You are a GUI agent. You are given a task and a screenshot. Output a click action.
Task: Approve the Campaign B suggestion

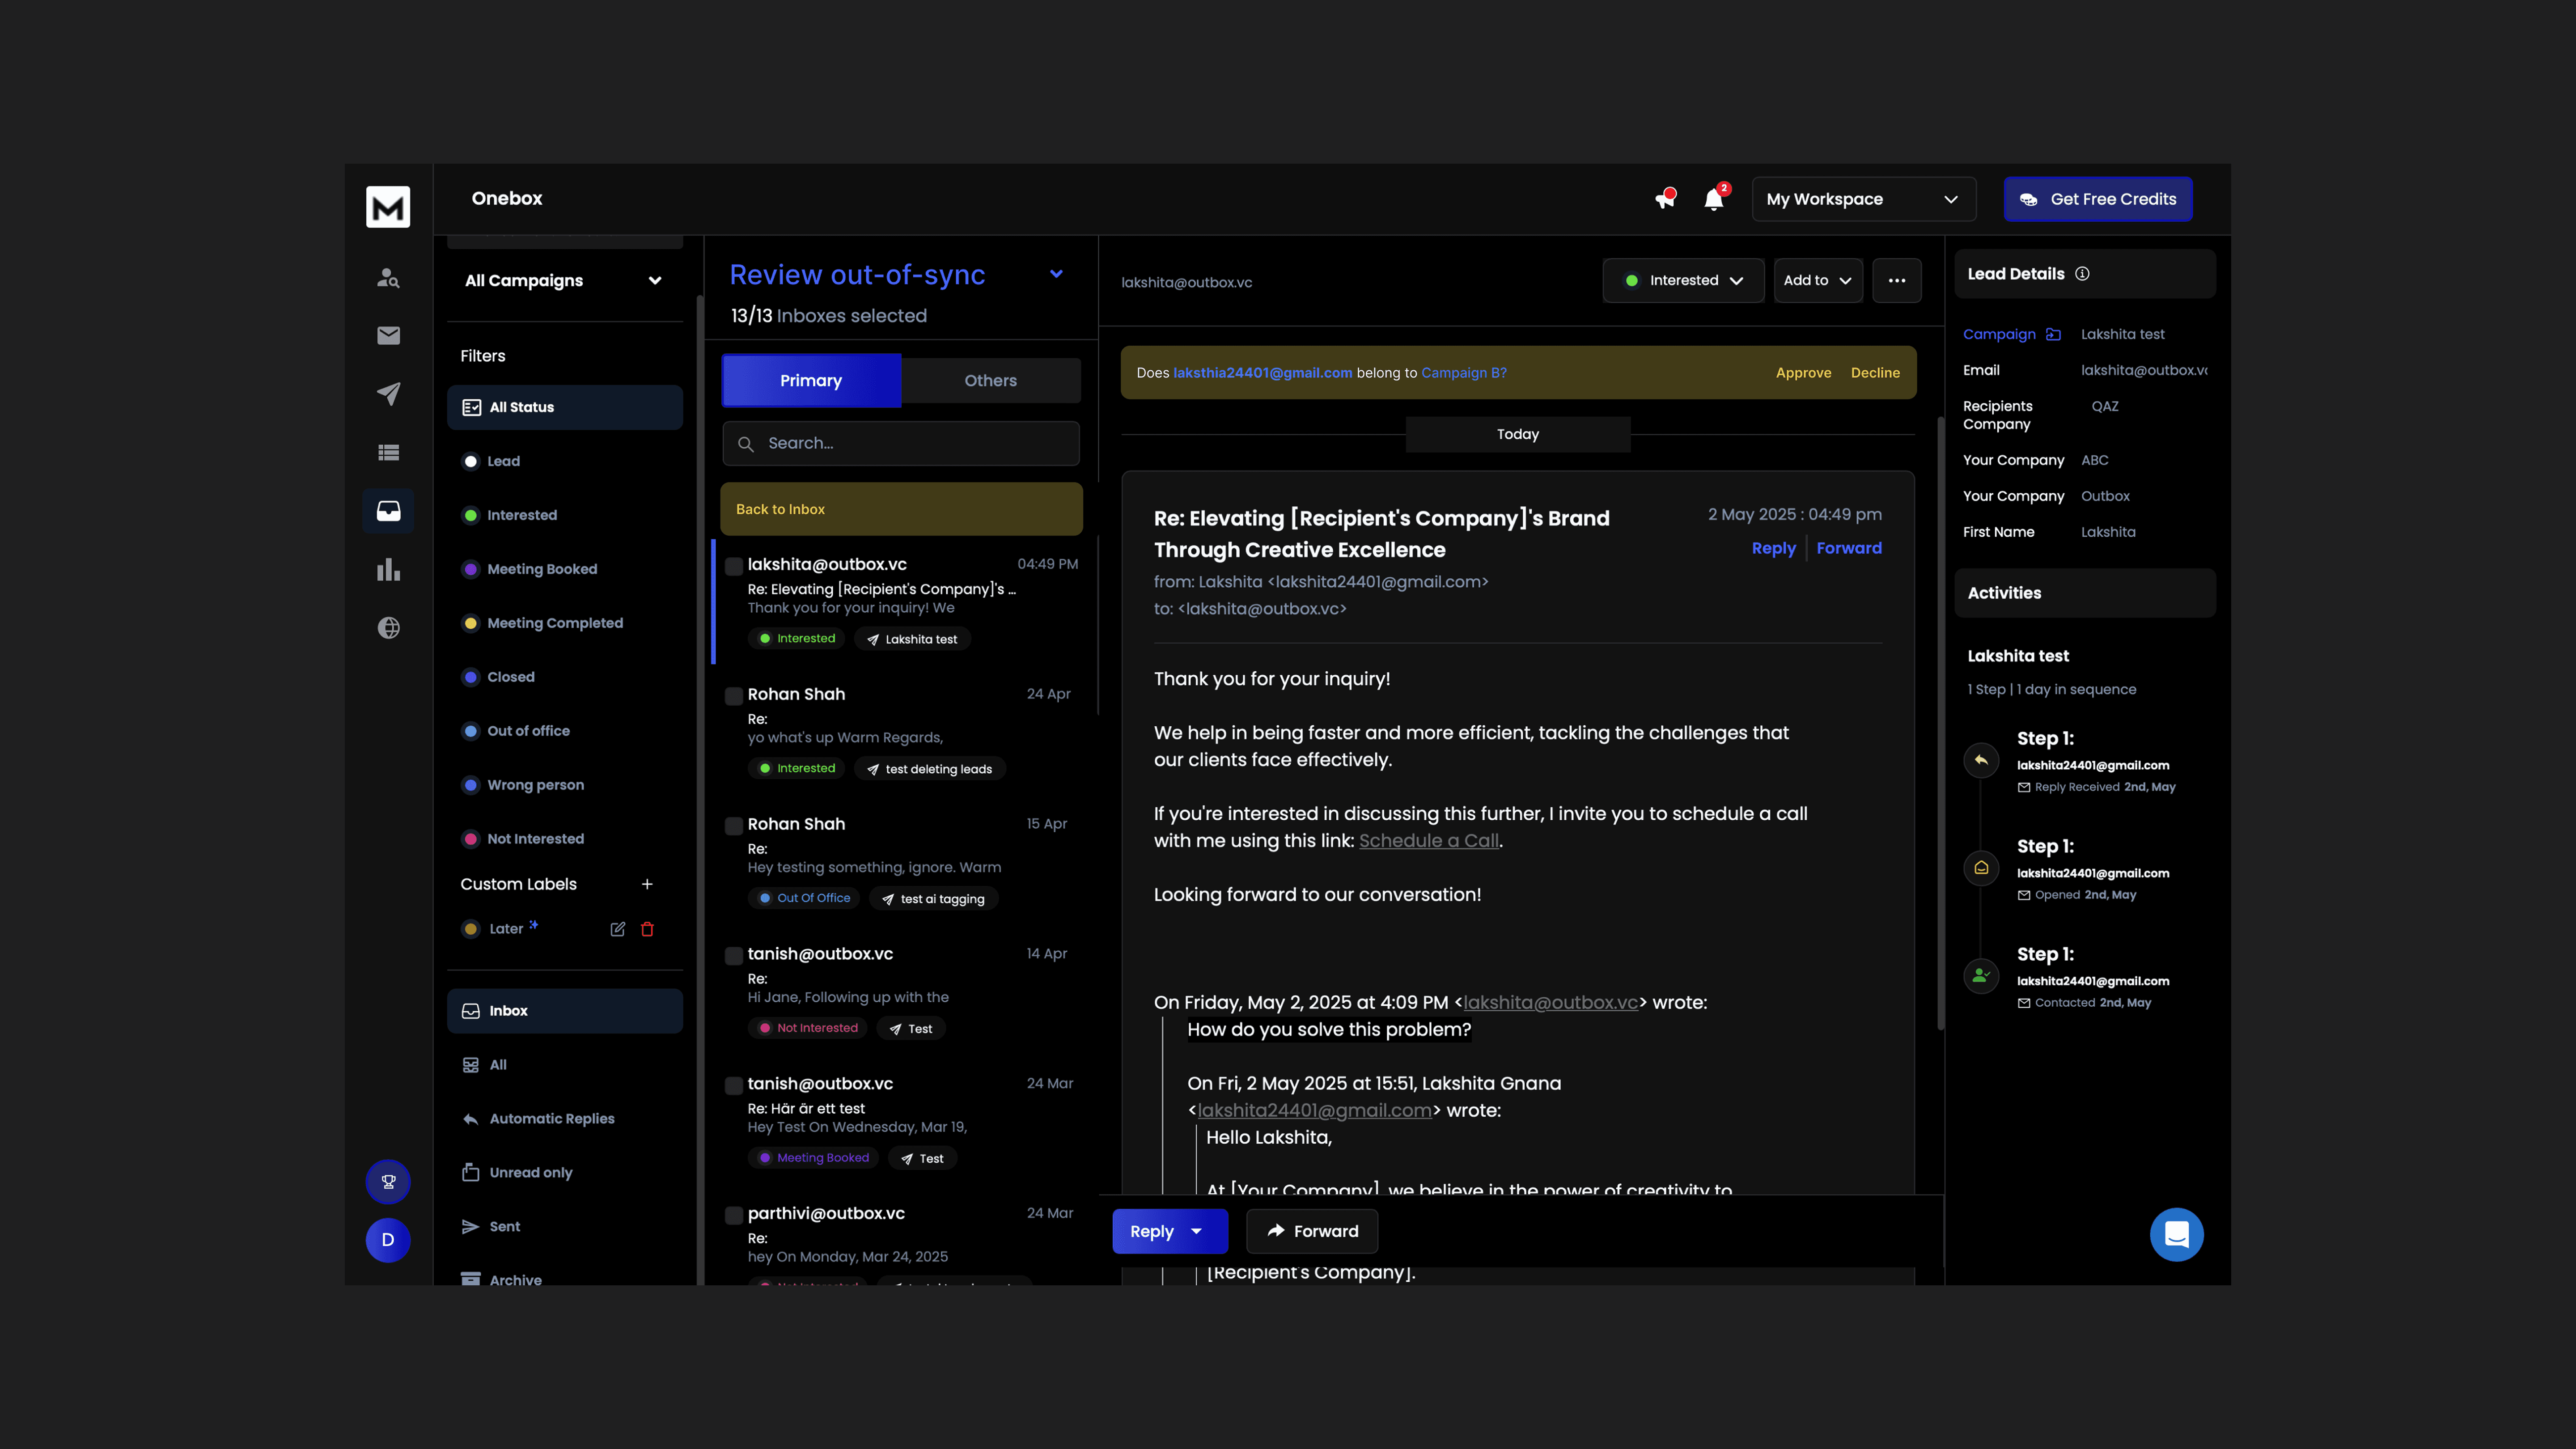coord(1803,373)
